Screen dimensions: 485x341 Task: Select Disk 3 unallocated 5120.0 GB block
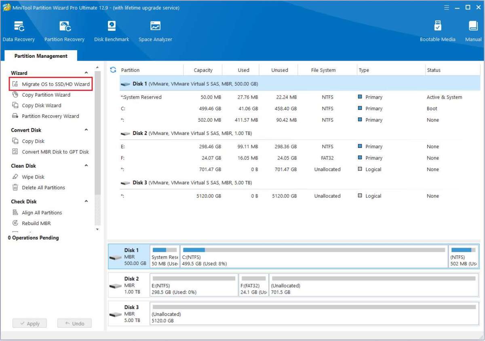314,314
